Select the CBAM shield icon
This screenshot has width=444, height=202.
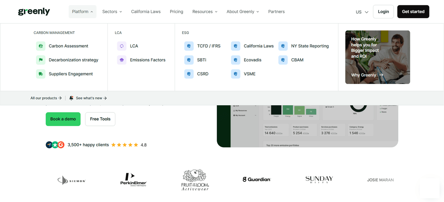[283, 60]
